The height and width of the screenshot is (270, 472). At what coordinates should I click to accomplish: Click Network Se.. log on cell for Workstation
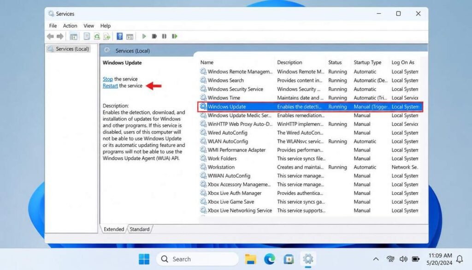coord(405,167)
